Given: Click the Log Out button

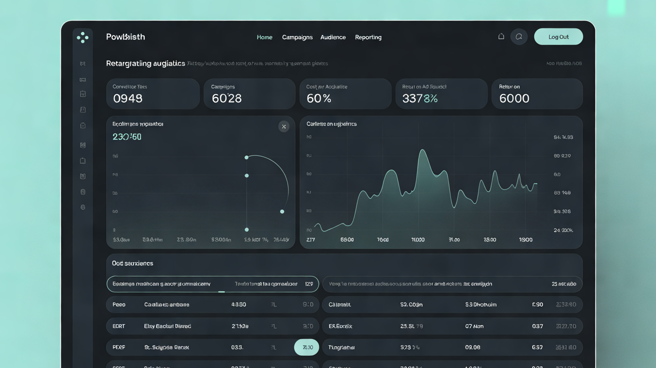Looking at the screenshot, I should tap(558, 36).
